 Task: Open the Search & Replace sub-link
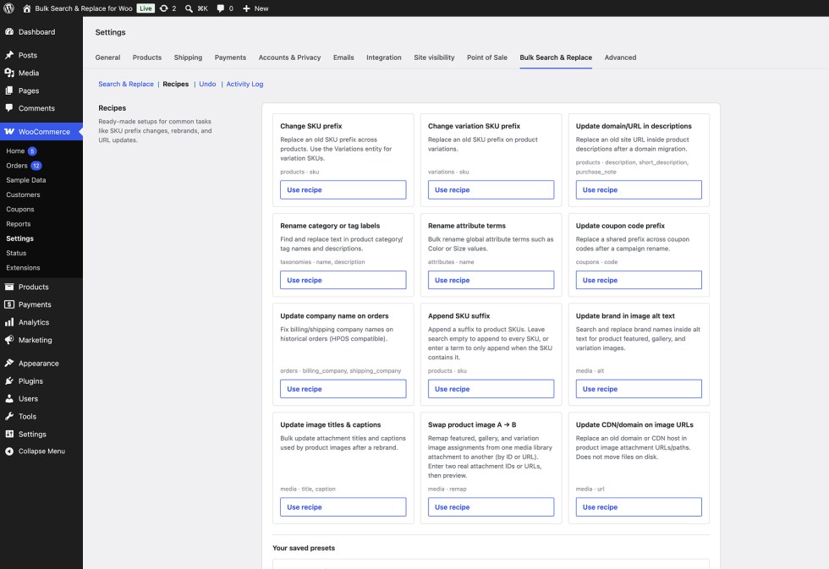pyautogui.click(x=126, y=84)
